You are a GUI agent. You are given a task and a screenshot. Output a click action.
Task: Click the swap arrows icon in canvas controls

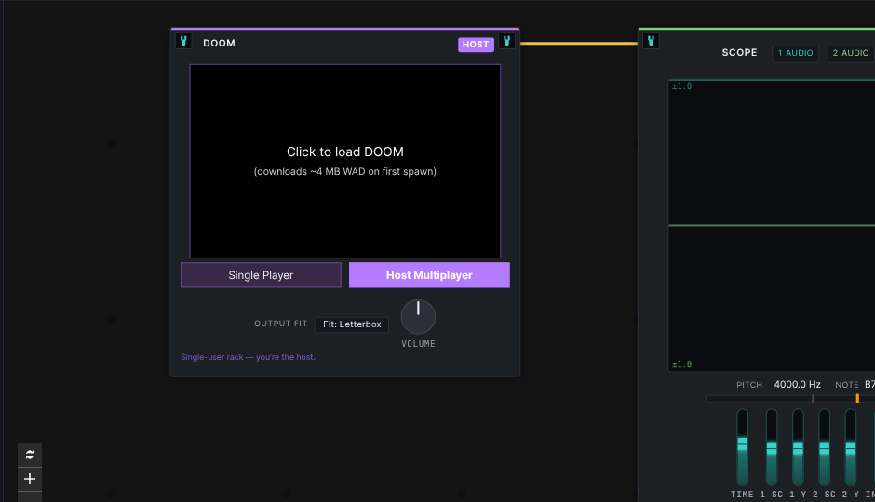(x=30, y=455)
